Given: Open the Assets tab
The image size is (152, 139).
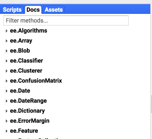Looking at the screenshot, I should click(54, 10).
